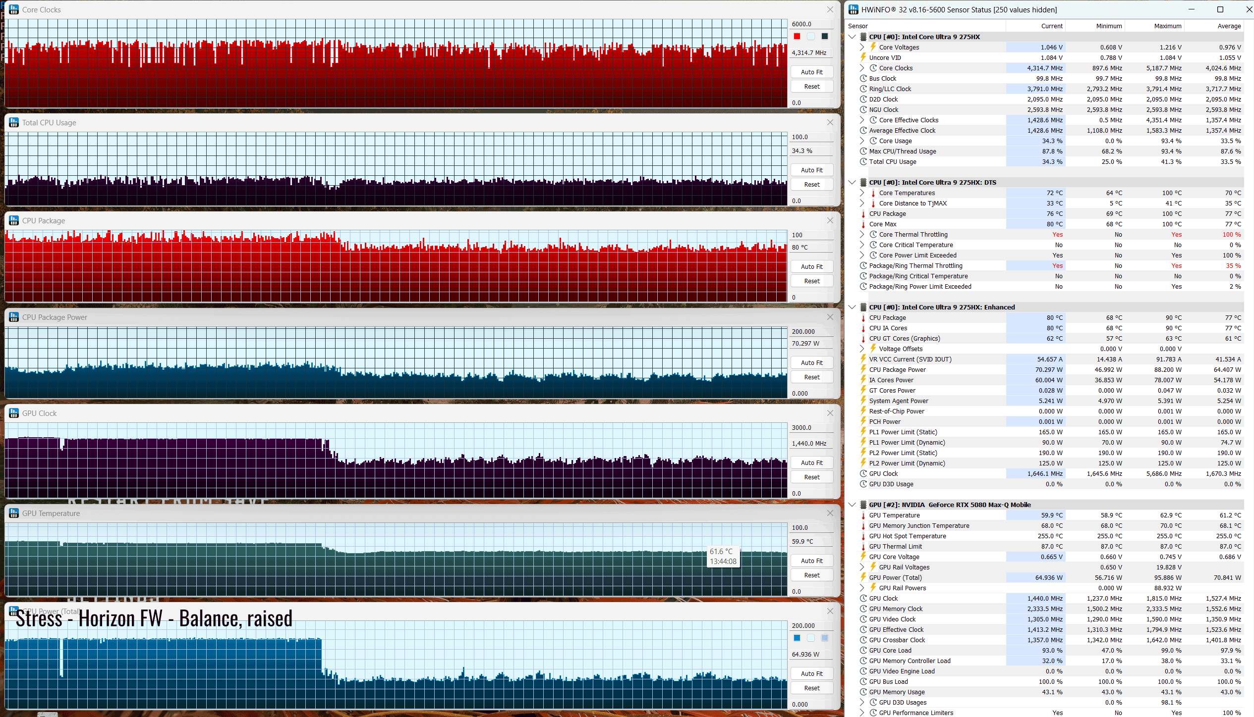Viewport: 1254px width, 717px height.
Task: Click the Average column header
Action: point(1229,26)
